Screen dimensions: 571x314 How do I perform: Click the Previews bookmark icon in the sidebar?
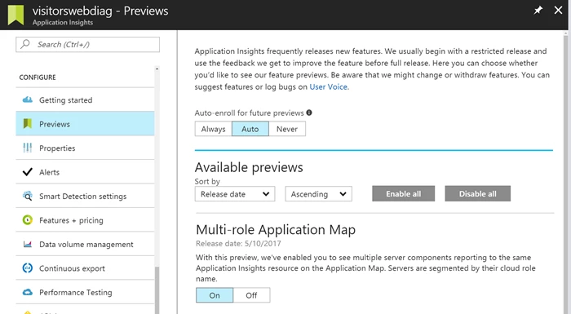coord(27,124)
